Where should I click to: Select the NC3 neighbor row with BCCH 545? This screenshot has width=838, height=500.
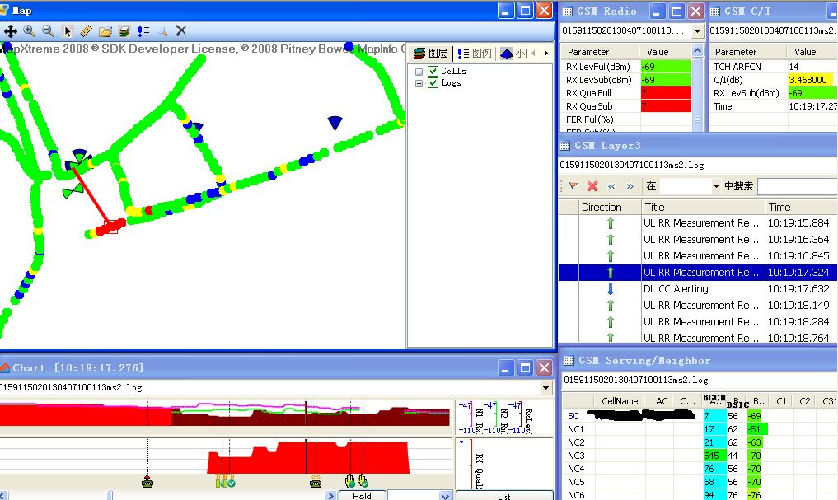click(x=700, y=456)
